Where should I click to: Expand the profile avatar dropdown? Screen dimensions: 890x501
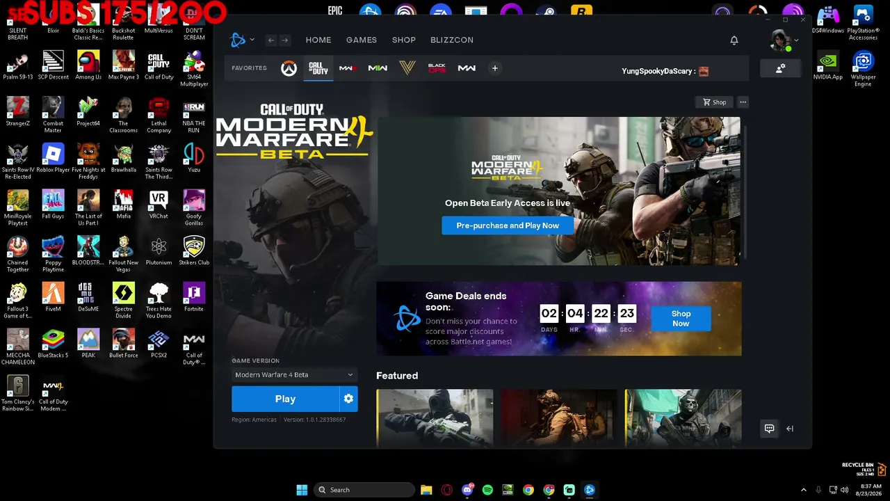783,40
